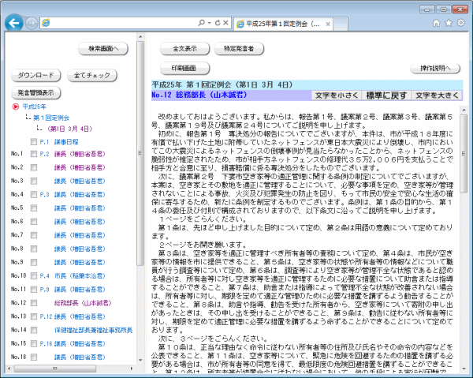
Task: Click the red arrow icon beside 平成25年
Action: [16, 107]
